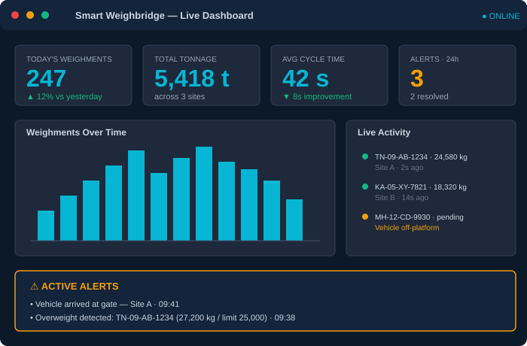527x346 pixels.
Task: Click the green dot beside KA-05-XY-7821
Action: (365, 187)
